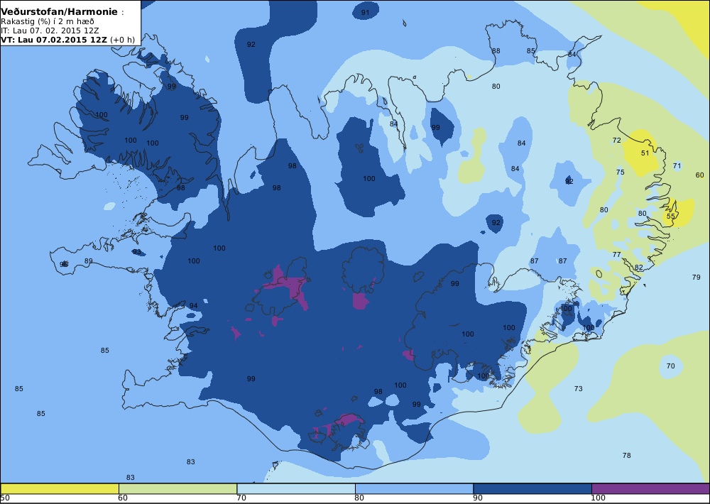This screenshot has width=710, height=504.
Task: Select the map value "82" on southeast coast
Action: [638, 268]
